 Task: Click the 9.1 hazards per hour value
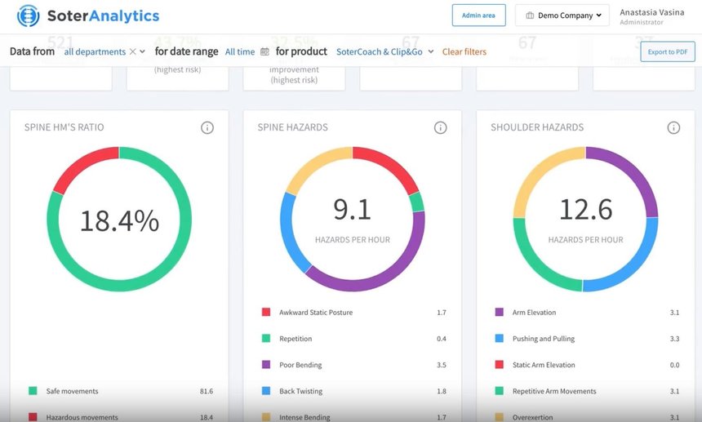pyautogui.click(x=353, y=209)
